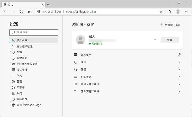
Task: Open 地址及其他資訊 row
Action: [x=127, y=84]
